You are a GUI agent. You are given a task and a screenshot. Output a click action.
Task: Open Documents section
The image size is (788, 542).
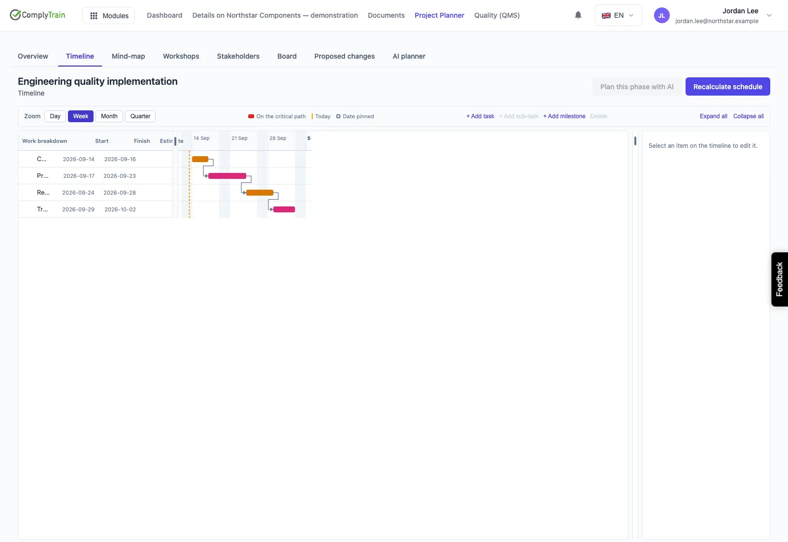[386, 15]
